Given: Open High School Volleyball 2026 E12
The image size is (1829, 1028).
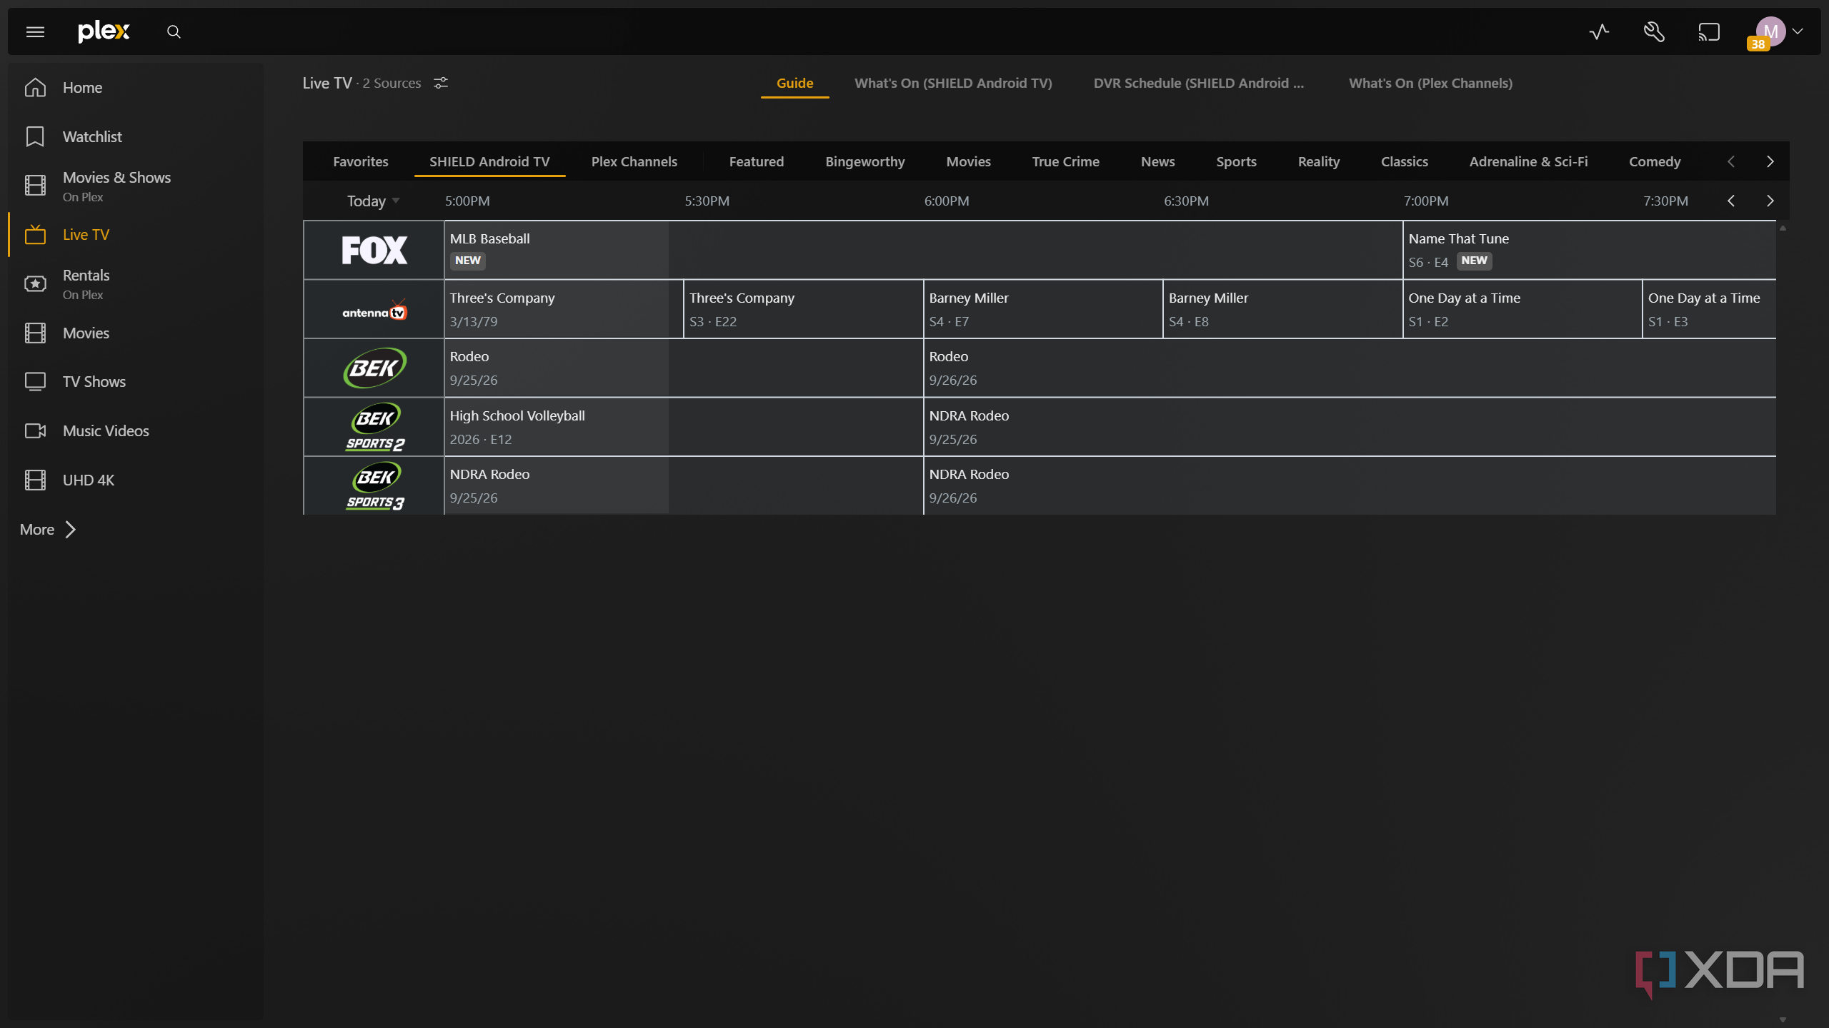Looking at the screenshot, I should pos(684,427).
